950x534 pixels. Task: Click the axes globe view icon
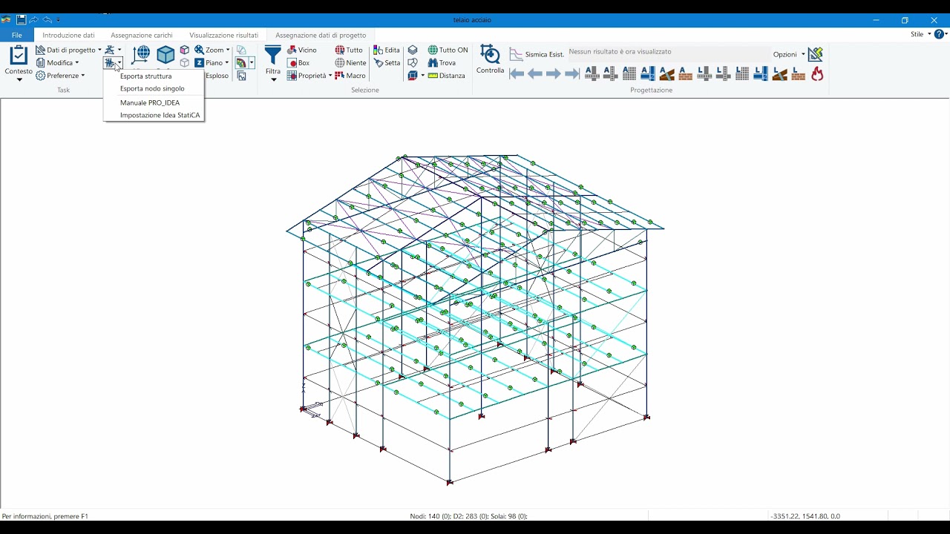tap(141, 55)
